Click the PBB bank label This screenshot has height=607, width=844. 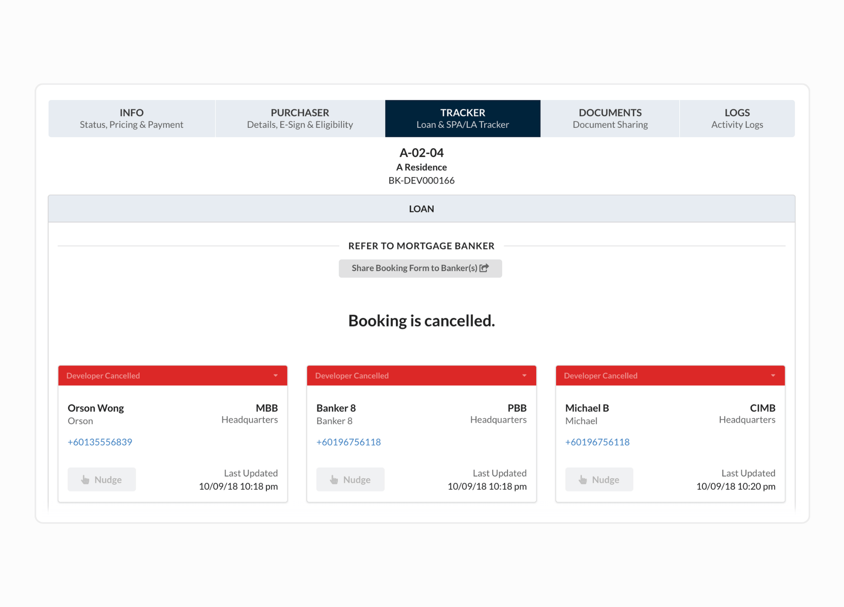pos(517,408)
